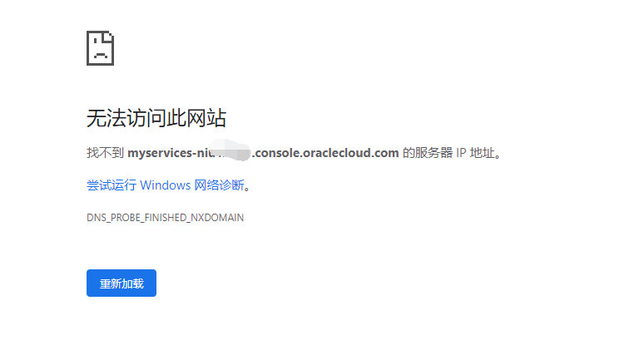Image resolution: width=620 pixels, height=340 pixels.
Task: Click the 重新加载 reload button
Action: pyautogui.click(x=122, y=283)
